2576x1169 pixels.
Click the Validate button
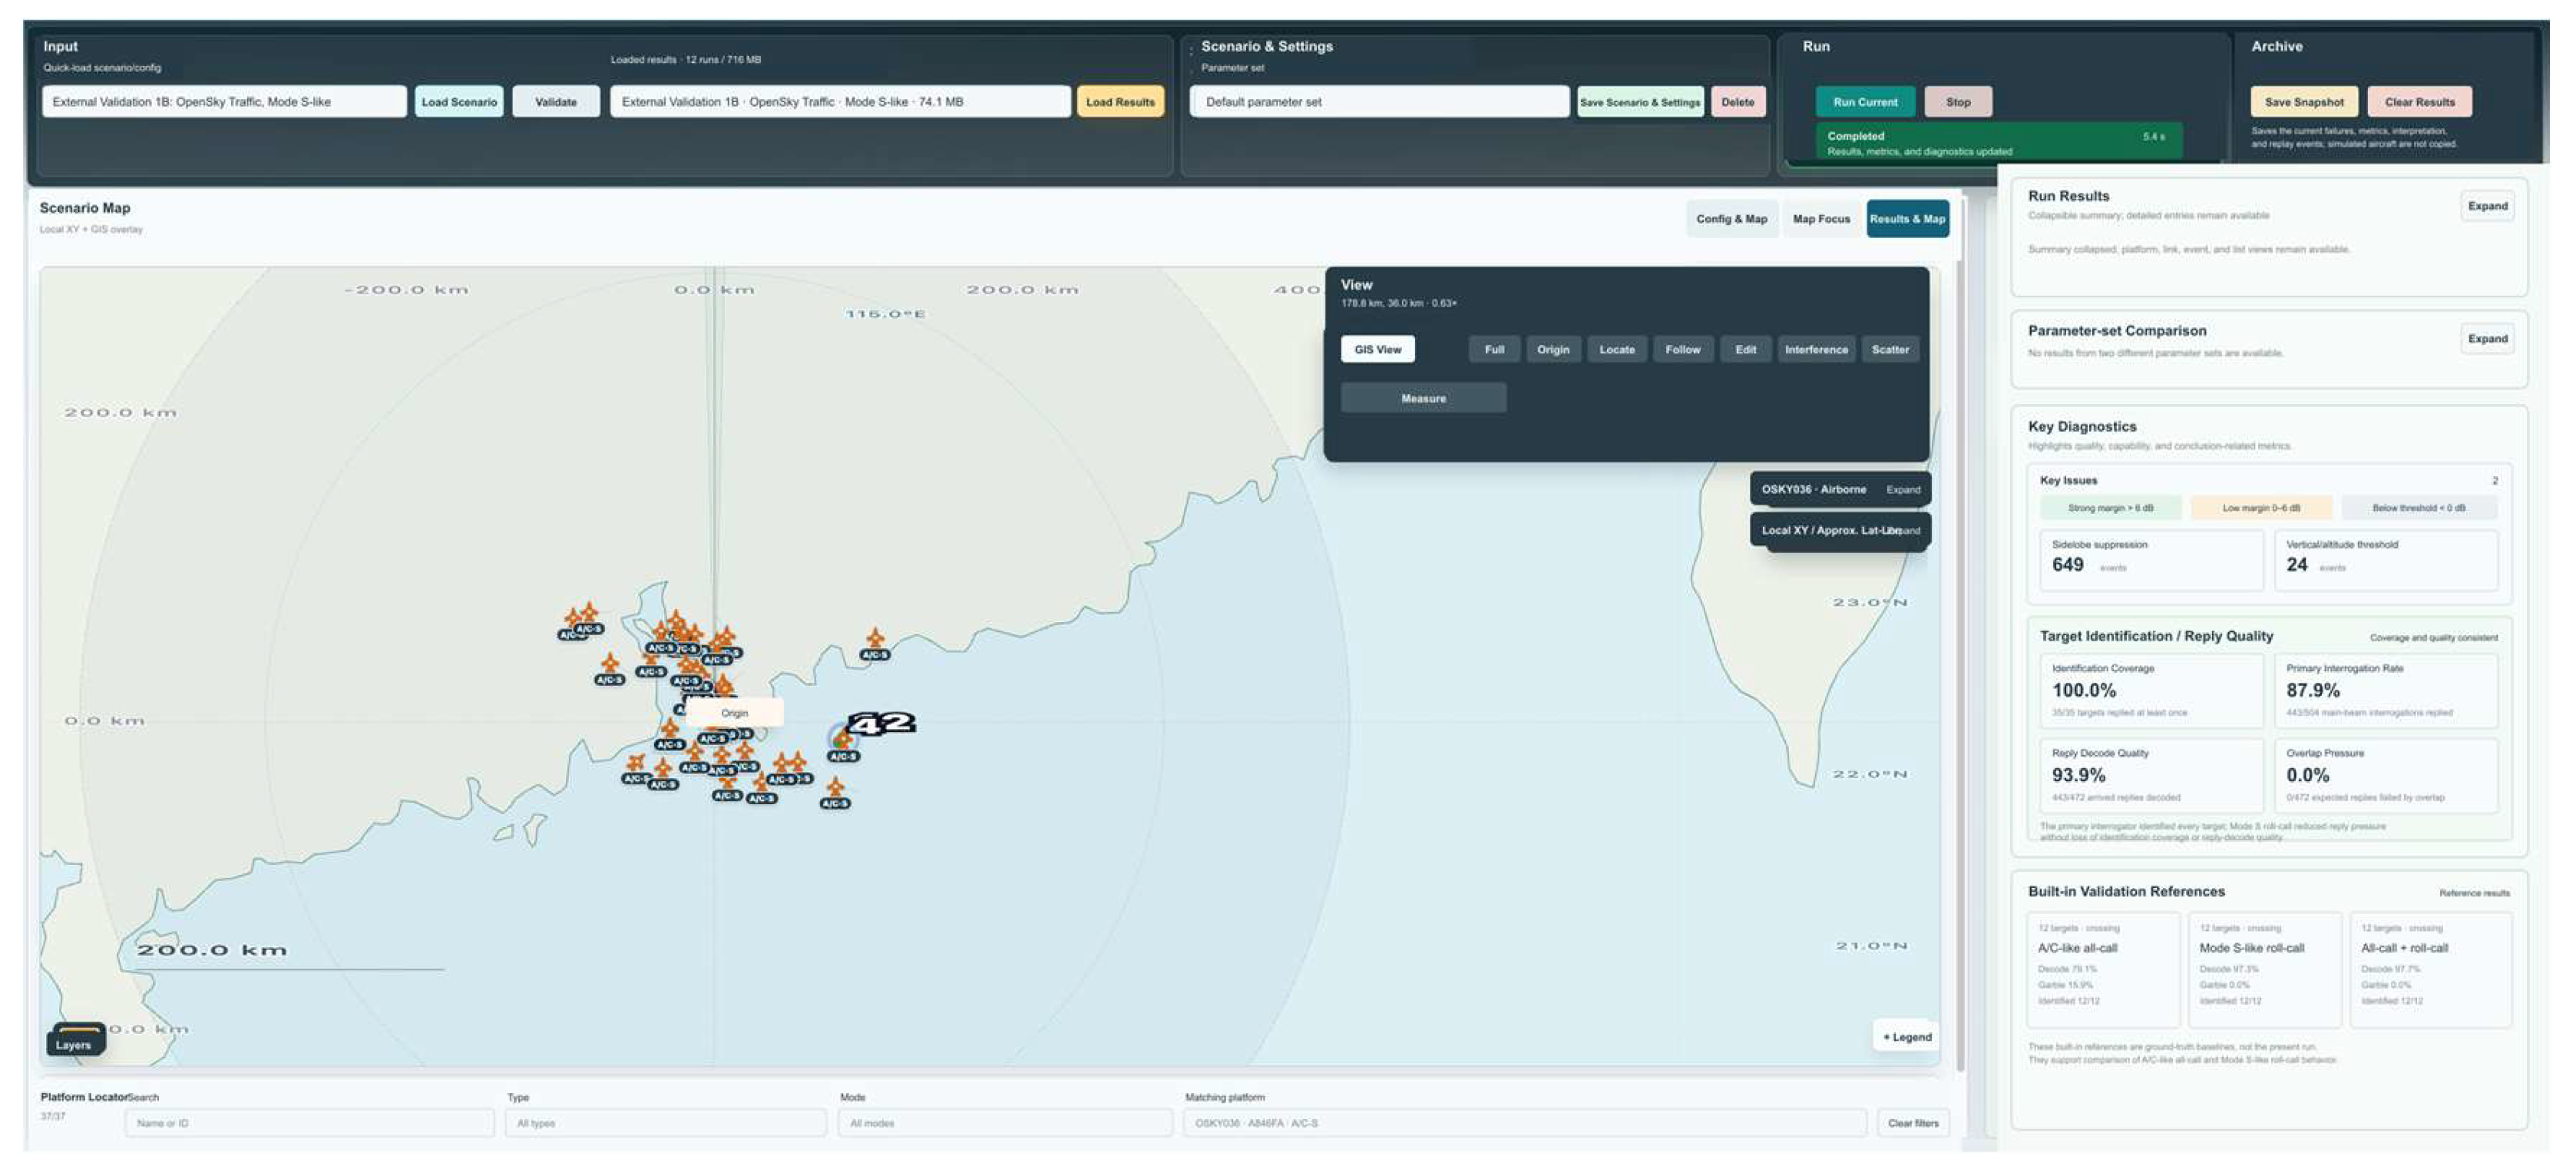coord(556,102)
